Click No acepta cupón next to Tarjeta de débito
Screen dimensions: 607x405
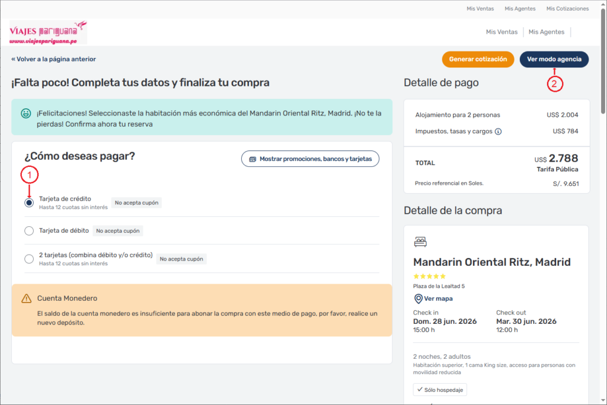pos(118,231)
